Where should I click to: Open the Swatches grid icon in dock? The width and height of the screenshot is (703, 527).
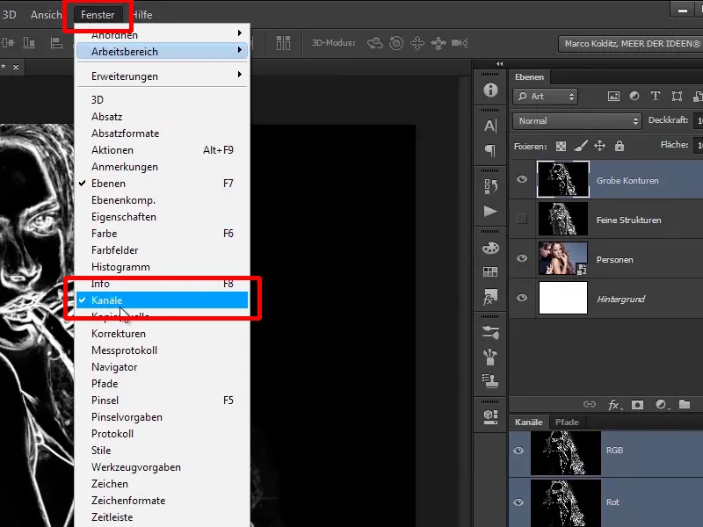tap(490, 272)
